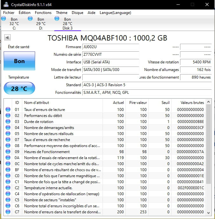Click the Firmware field JU002U
Viewport: 215px width, 219px height.
[111, 47]
